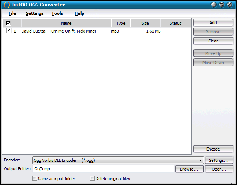Toggle the select-all checkbox in list header
This screenshot has width=237, height=185.
pyautogui.click(x=8, y=23)
